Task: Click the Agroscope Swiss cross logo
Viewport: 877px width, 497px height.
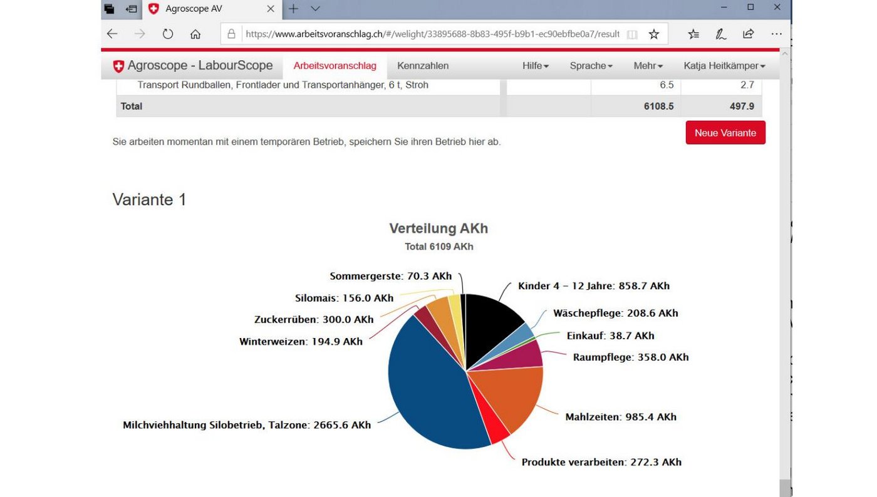Action: click(x=118, y=65)
